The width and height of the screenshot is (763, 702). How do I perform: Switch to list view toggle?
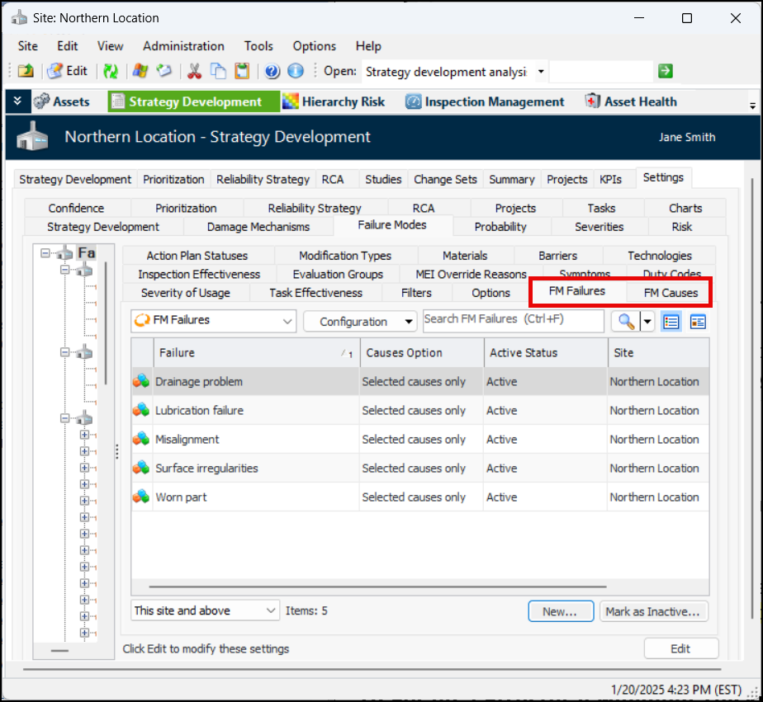[x=671, y=322]
